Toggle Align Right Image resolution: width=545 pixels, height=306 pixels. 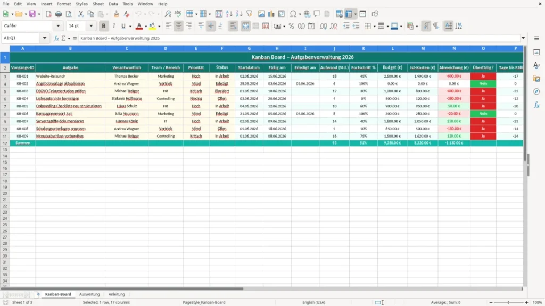click(x=189, y=26)
